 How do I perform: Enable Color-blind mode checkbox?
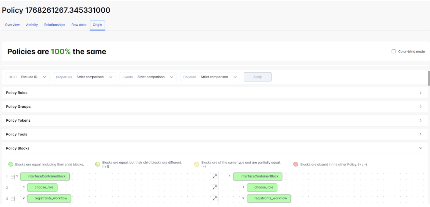pos(394,52)
